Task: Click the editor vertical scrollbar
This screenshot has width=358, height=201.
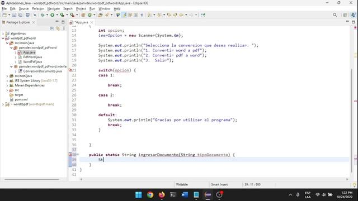Action: [352, 121]
